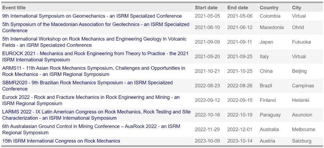The image size is (324, 148).
Task: Sort by the Event title column header
Action: (14, 8)
